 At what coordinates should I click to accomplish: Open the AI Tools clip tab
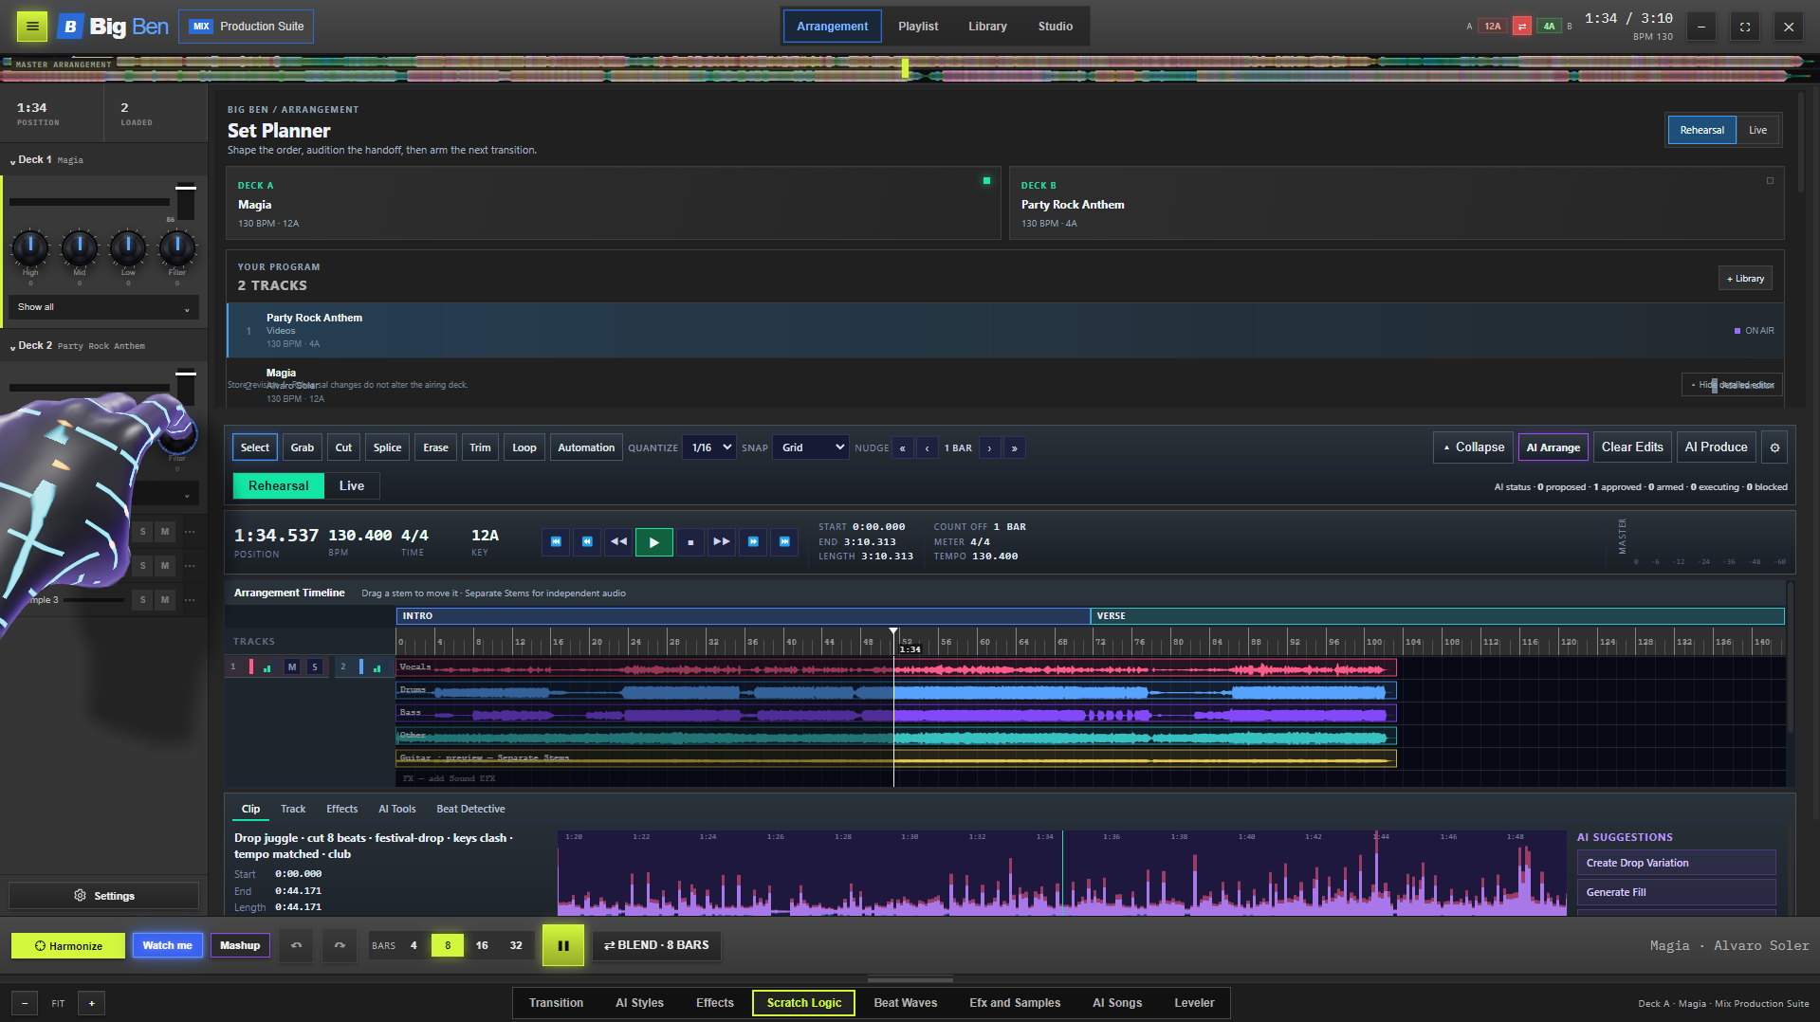point(397,809)
